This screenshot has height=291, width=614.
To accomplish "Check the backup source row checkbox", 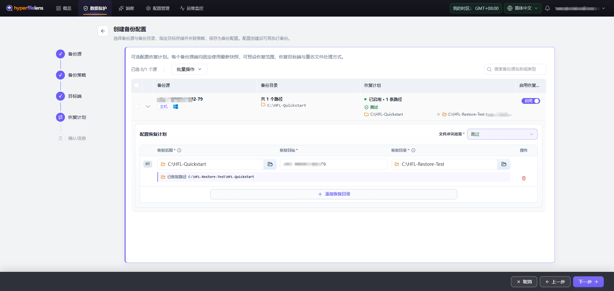I will click(x=137, y=106).
